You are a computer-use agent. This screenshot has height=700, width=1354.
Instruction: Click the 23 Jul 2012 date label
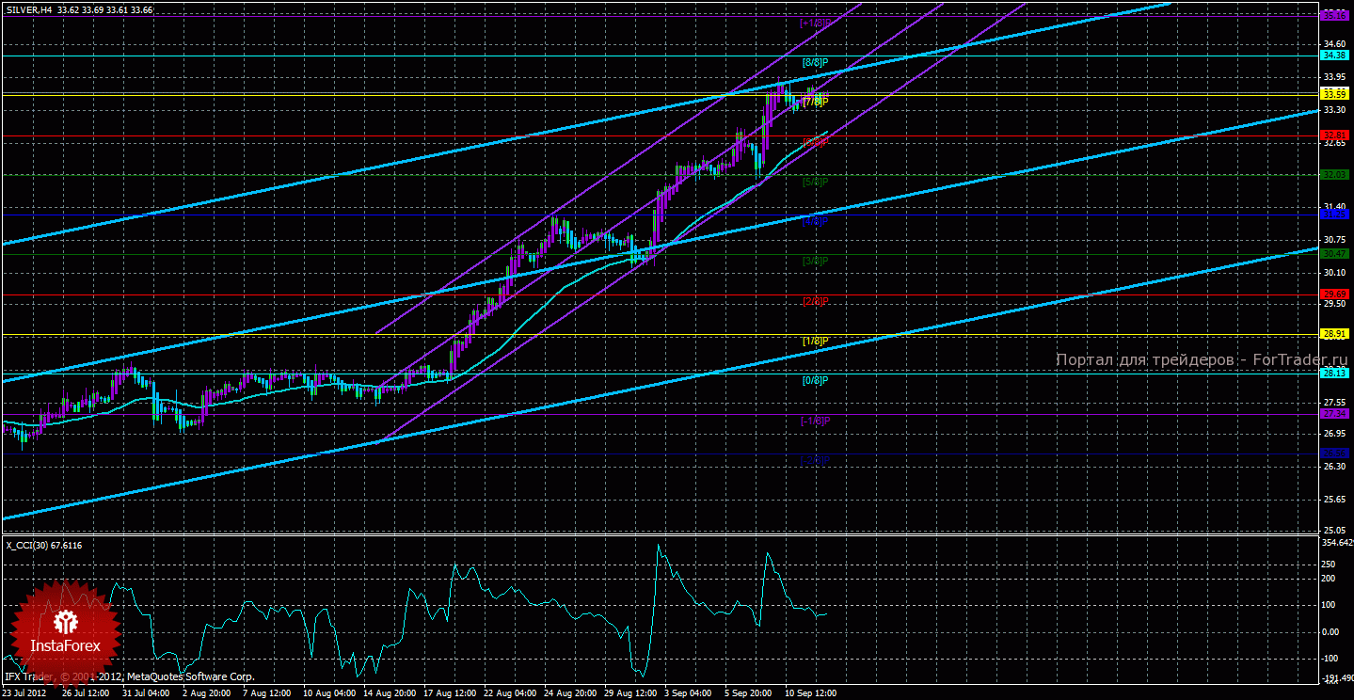[x=26, y=692]
